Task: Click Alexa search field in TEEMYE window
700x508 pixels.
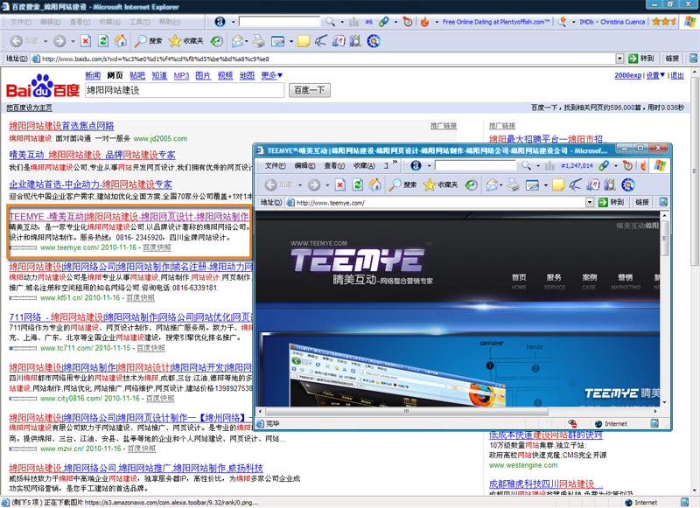Action: [x=475, y=165]
